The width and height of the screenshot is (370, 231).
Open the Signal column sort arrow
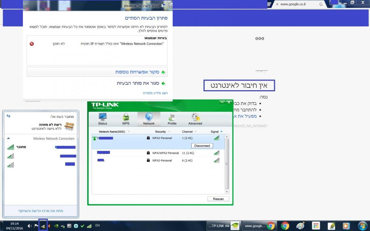221,132
